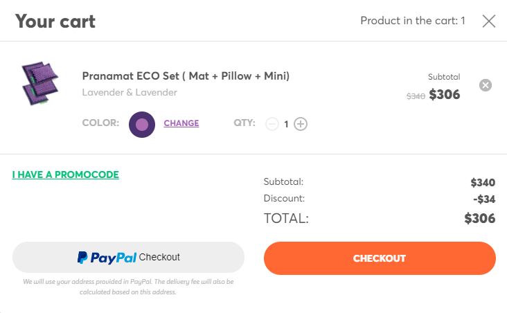Click the Lavender & Lavender variant text

130,93
